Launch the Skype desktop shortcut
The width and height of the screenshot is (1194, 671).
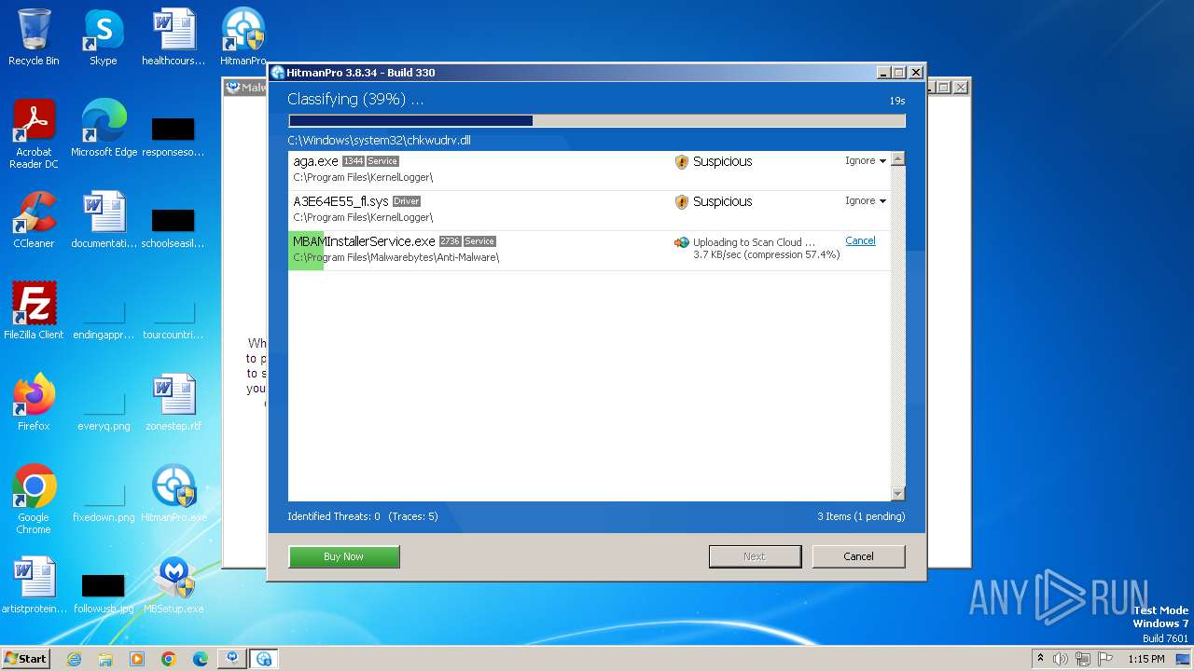point(103,37)
